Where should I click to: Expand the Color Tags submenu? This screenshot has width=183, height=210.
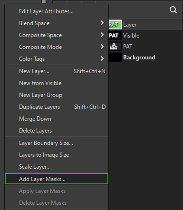57,59
